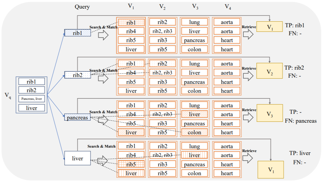Click the Search & Match arrow beside rib1 query

point(103,35)
